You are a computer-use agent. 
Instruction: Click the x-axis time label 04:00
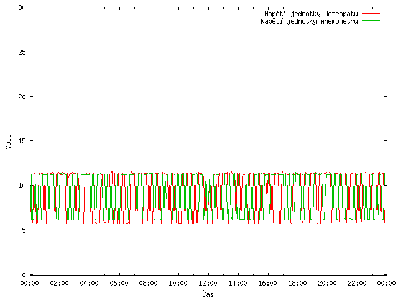tap(89, 283)
